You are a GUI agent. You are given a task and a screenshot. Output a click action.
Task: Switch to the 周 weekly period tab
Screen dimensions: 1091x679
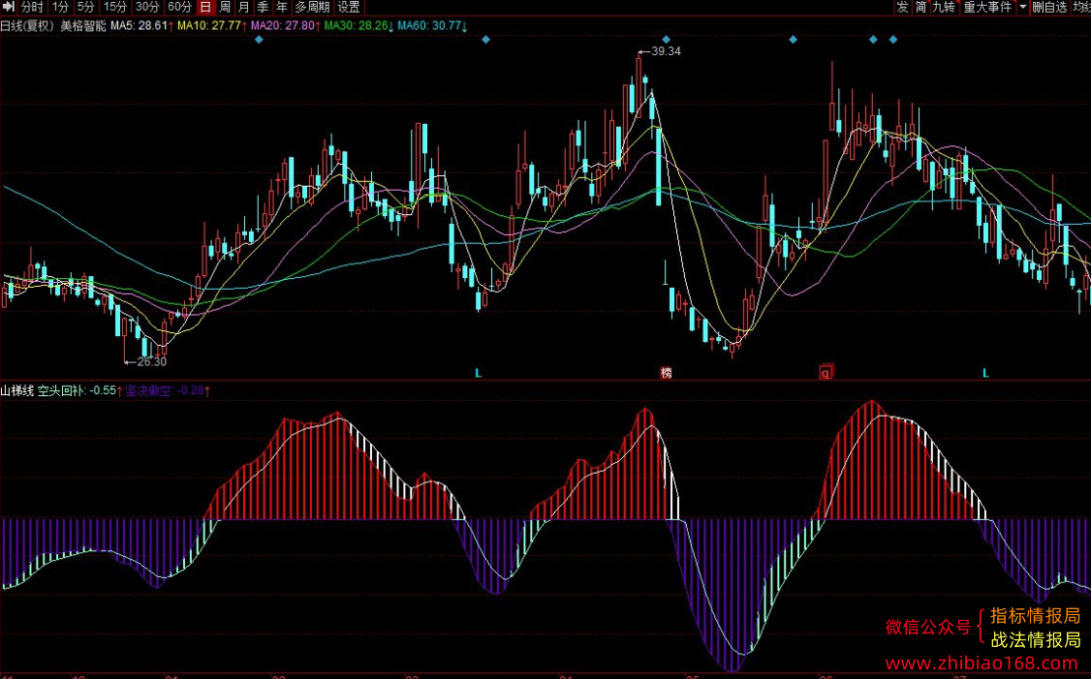[x=224, y=7]
